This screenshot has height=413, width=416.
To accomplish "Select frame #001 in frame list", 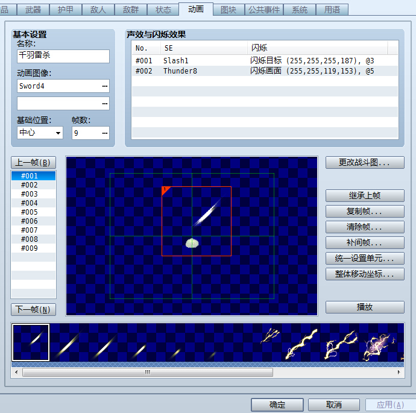I will [x=33, y=175].
